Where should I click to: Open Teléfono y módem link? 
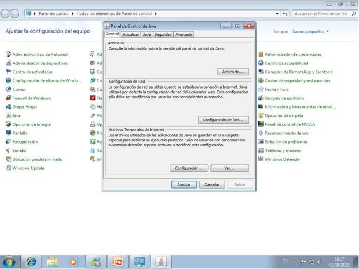(x=283, y=150)
